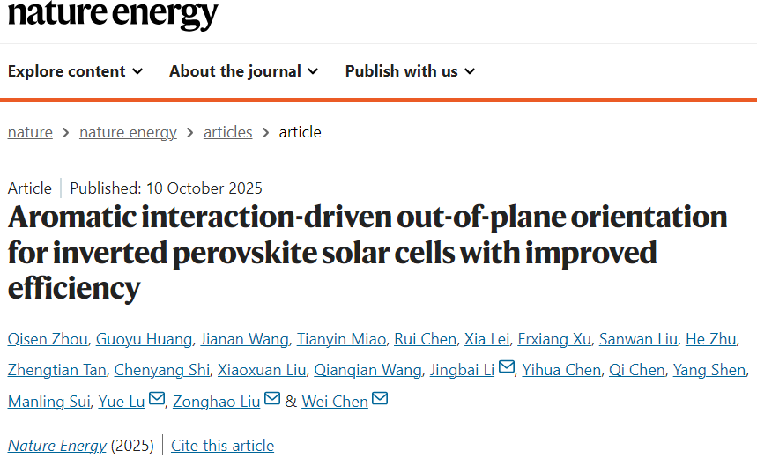Screen dimensions: 757x458
Task: Expand the Publish with us dropdown
Action: [410, 71]
